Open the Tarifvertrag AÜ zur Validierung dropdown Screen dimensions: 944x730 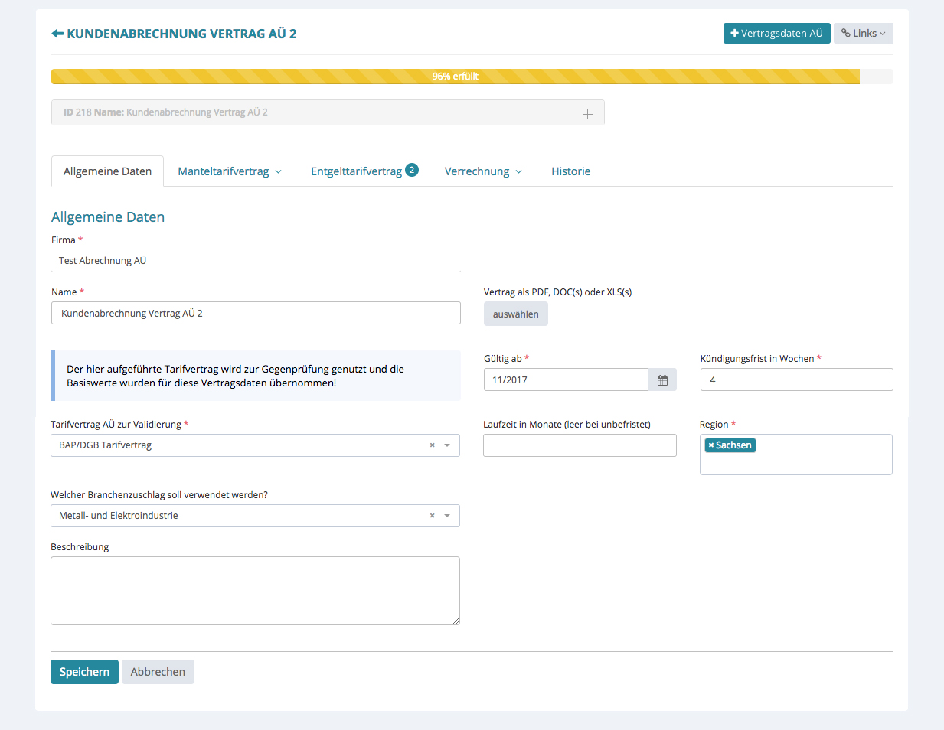point(447,445)
